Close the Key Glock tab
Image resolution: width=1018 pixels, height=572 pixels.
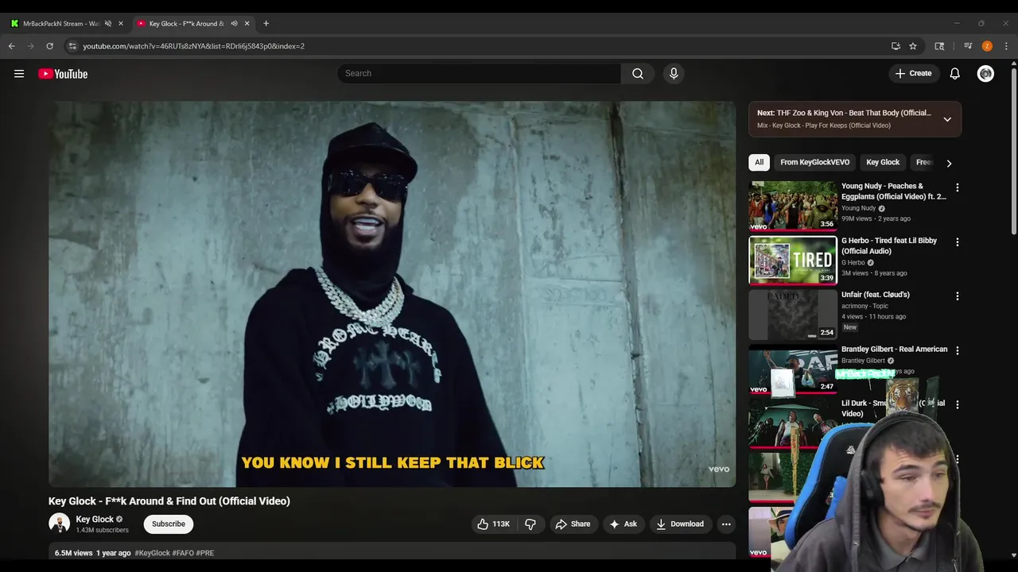[247, 24]
